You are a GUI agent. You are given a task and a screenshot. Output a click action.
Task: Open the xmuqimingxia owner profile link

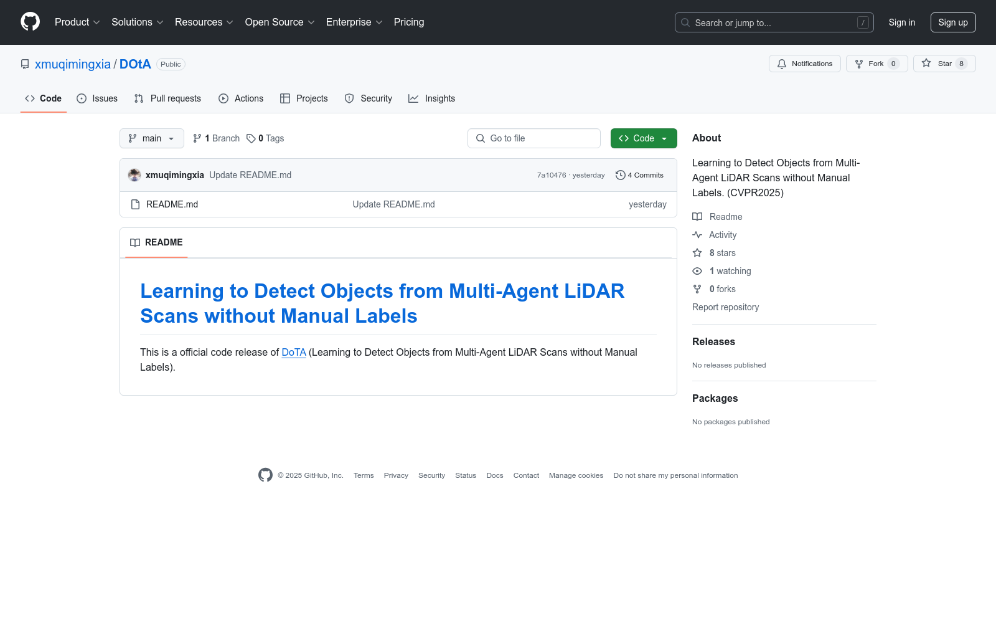coord(73,64)
